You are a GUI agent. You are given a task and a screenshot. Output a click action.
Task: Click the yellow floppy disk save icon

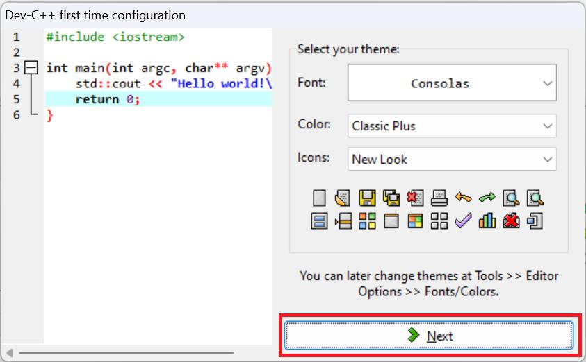pos(367,198)
